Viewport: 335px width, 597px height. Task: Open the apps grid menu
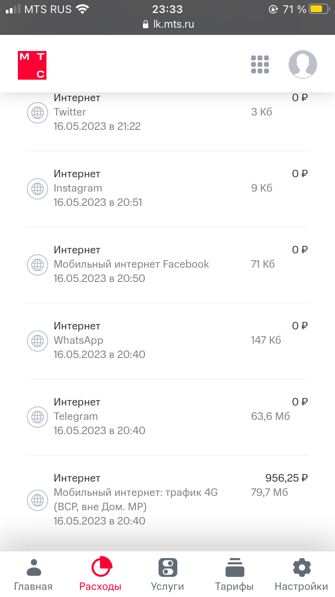260,64
